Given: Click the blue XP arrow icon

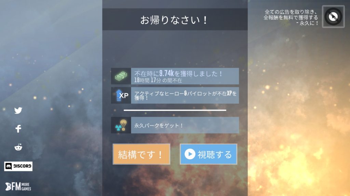Looking at the screenshot, I should [x=121, y=95].
